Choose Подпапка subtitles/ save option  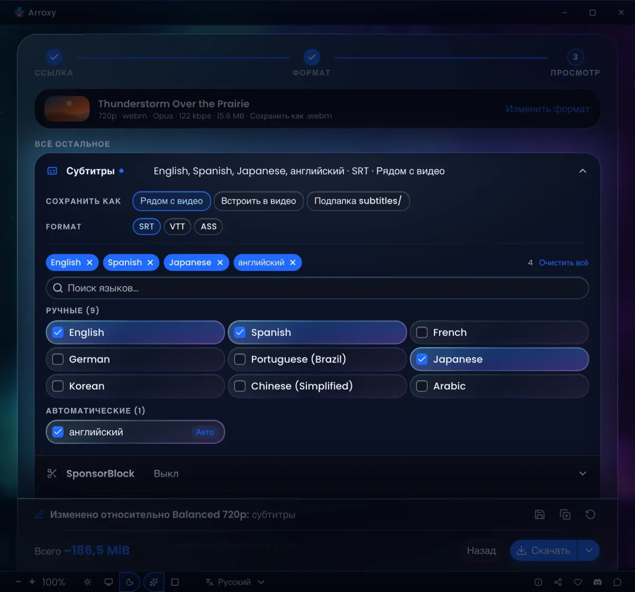click(x=358, y=201)
